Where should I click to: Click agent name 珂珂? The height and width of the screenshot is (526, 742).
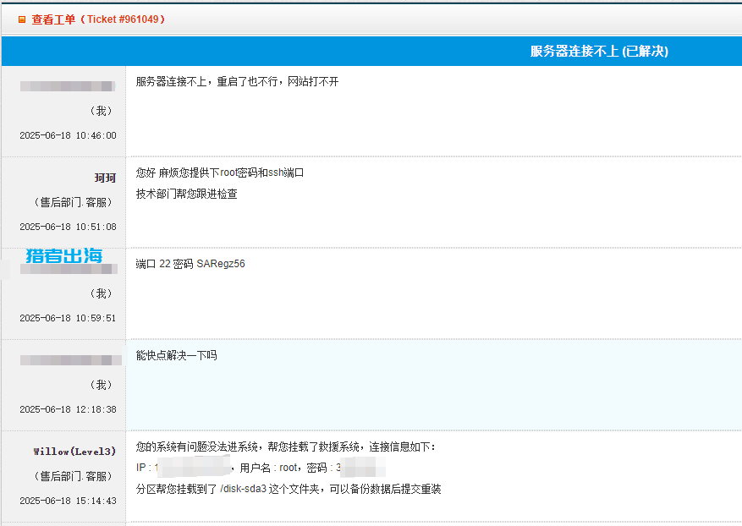(x=105, y=178)
